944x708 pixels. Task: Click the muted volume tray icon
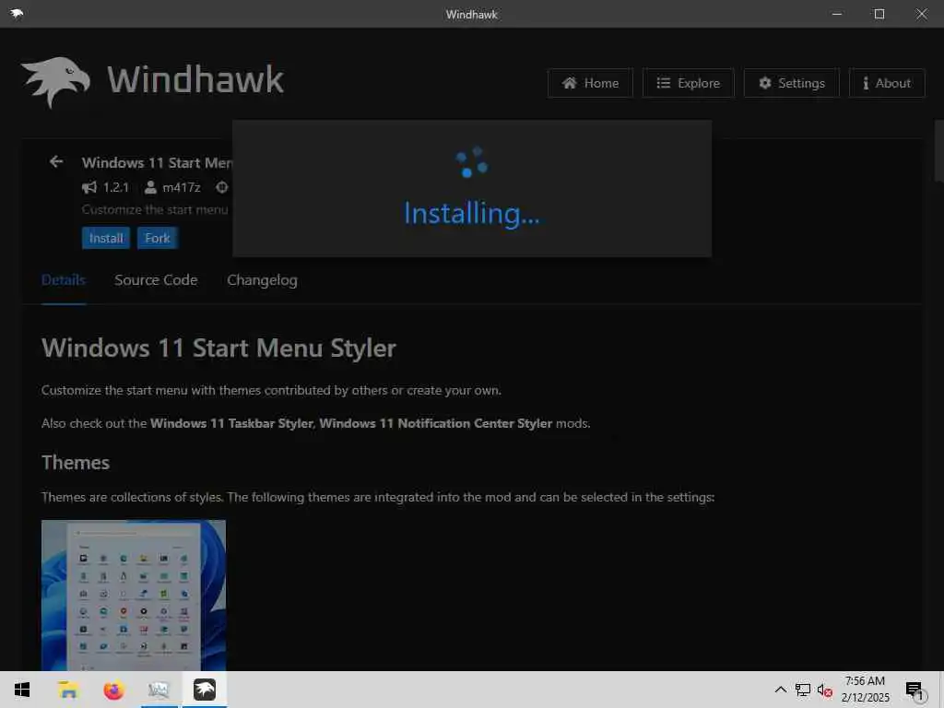[x=825, y=690]
